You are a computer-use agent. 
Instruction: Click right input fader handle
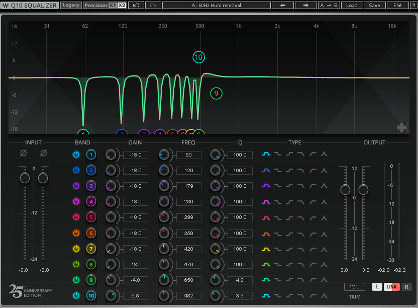click(x=43, y=178)
